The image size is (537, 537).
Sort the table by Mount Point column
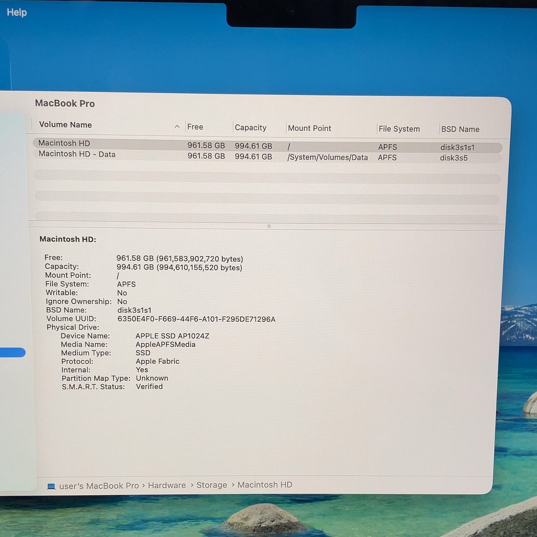click(x=310, y=128)
